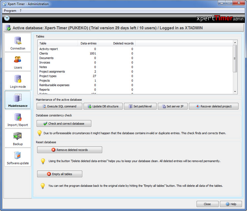Click the tables list scroll up arrow

pyautogui.click(x=235, y=43)
